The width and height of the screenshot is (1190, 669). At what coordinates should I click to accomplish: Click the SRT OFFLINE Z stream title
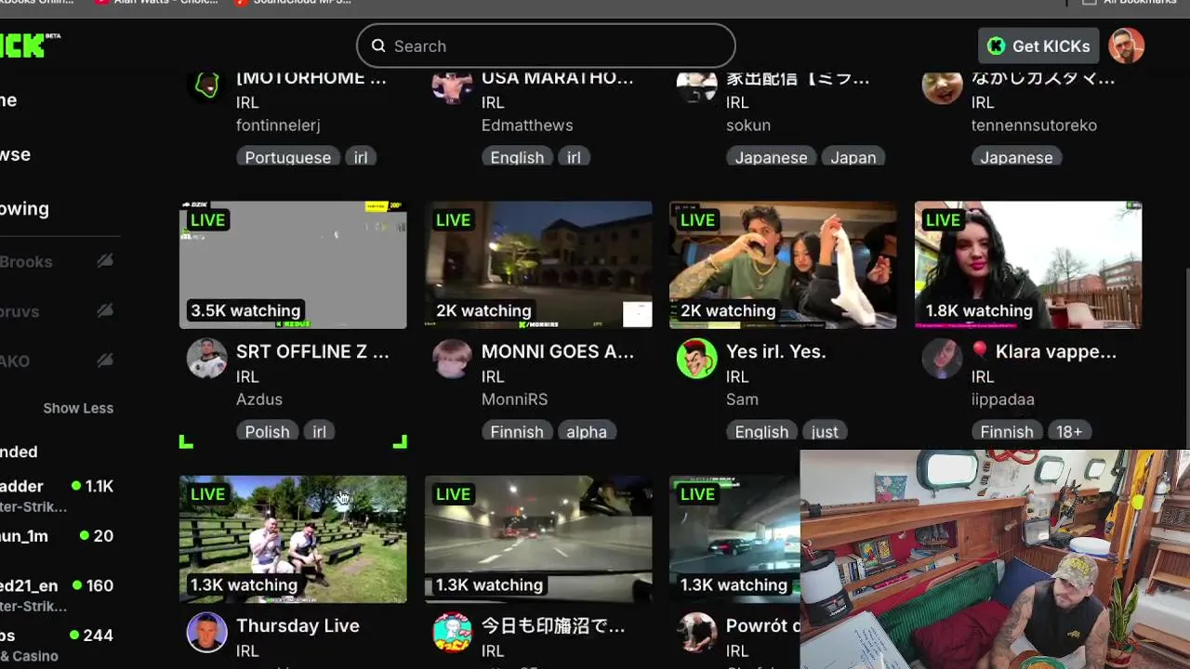(x=312, y=352)
